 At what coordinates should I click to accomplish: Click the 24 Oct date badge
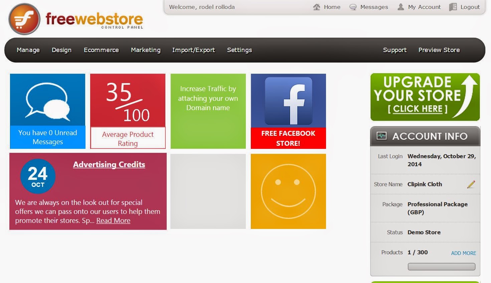click(38, 176)
